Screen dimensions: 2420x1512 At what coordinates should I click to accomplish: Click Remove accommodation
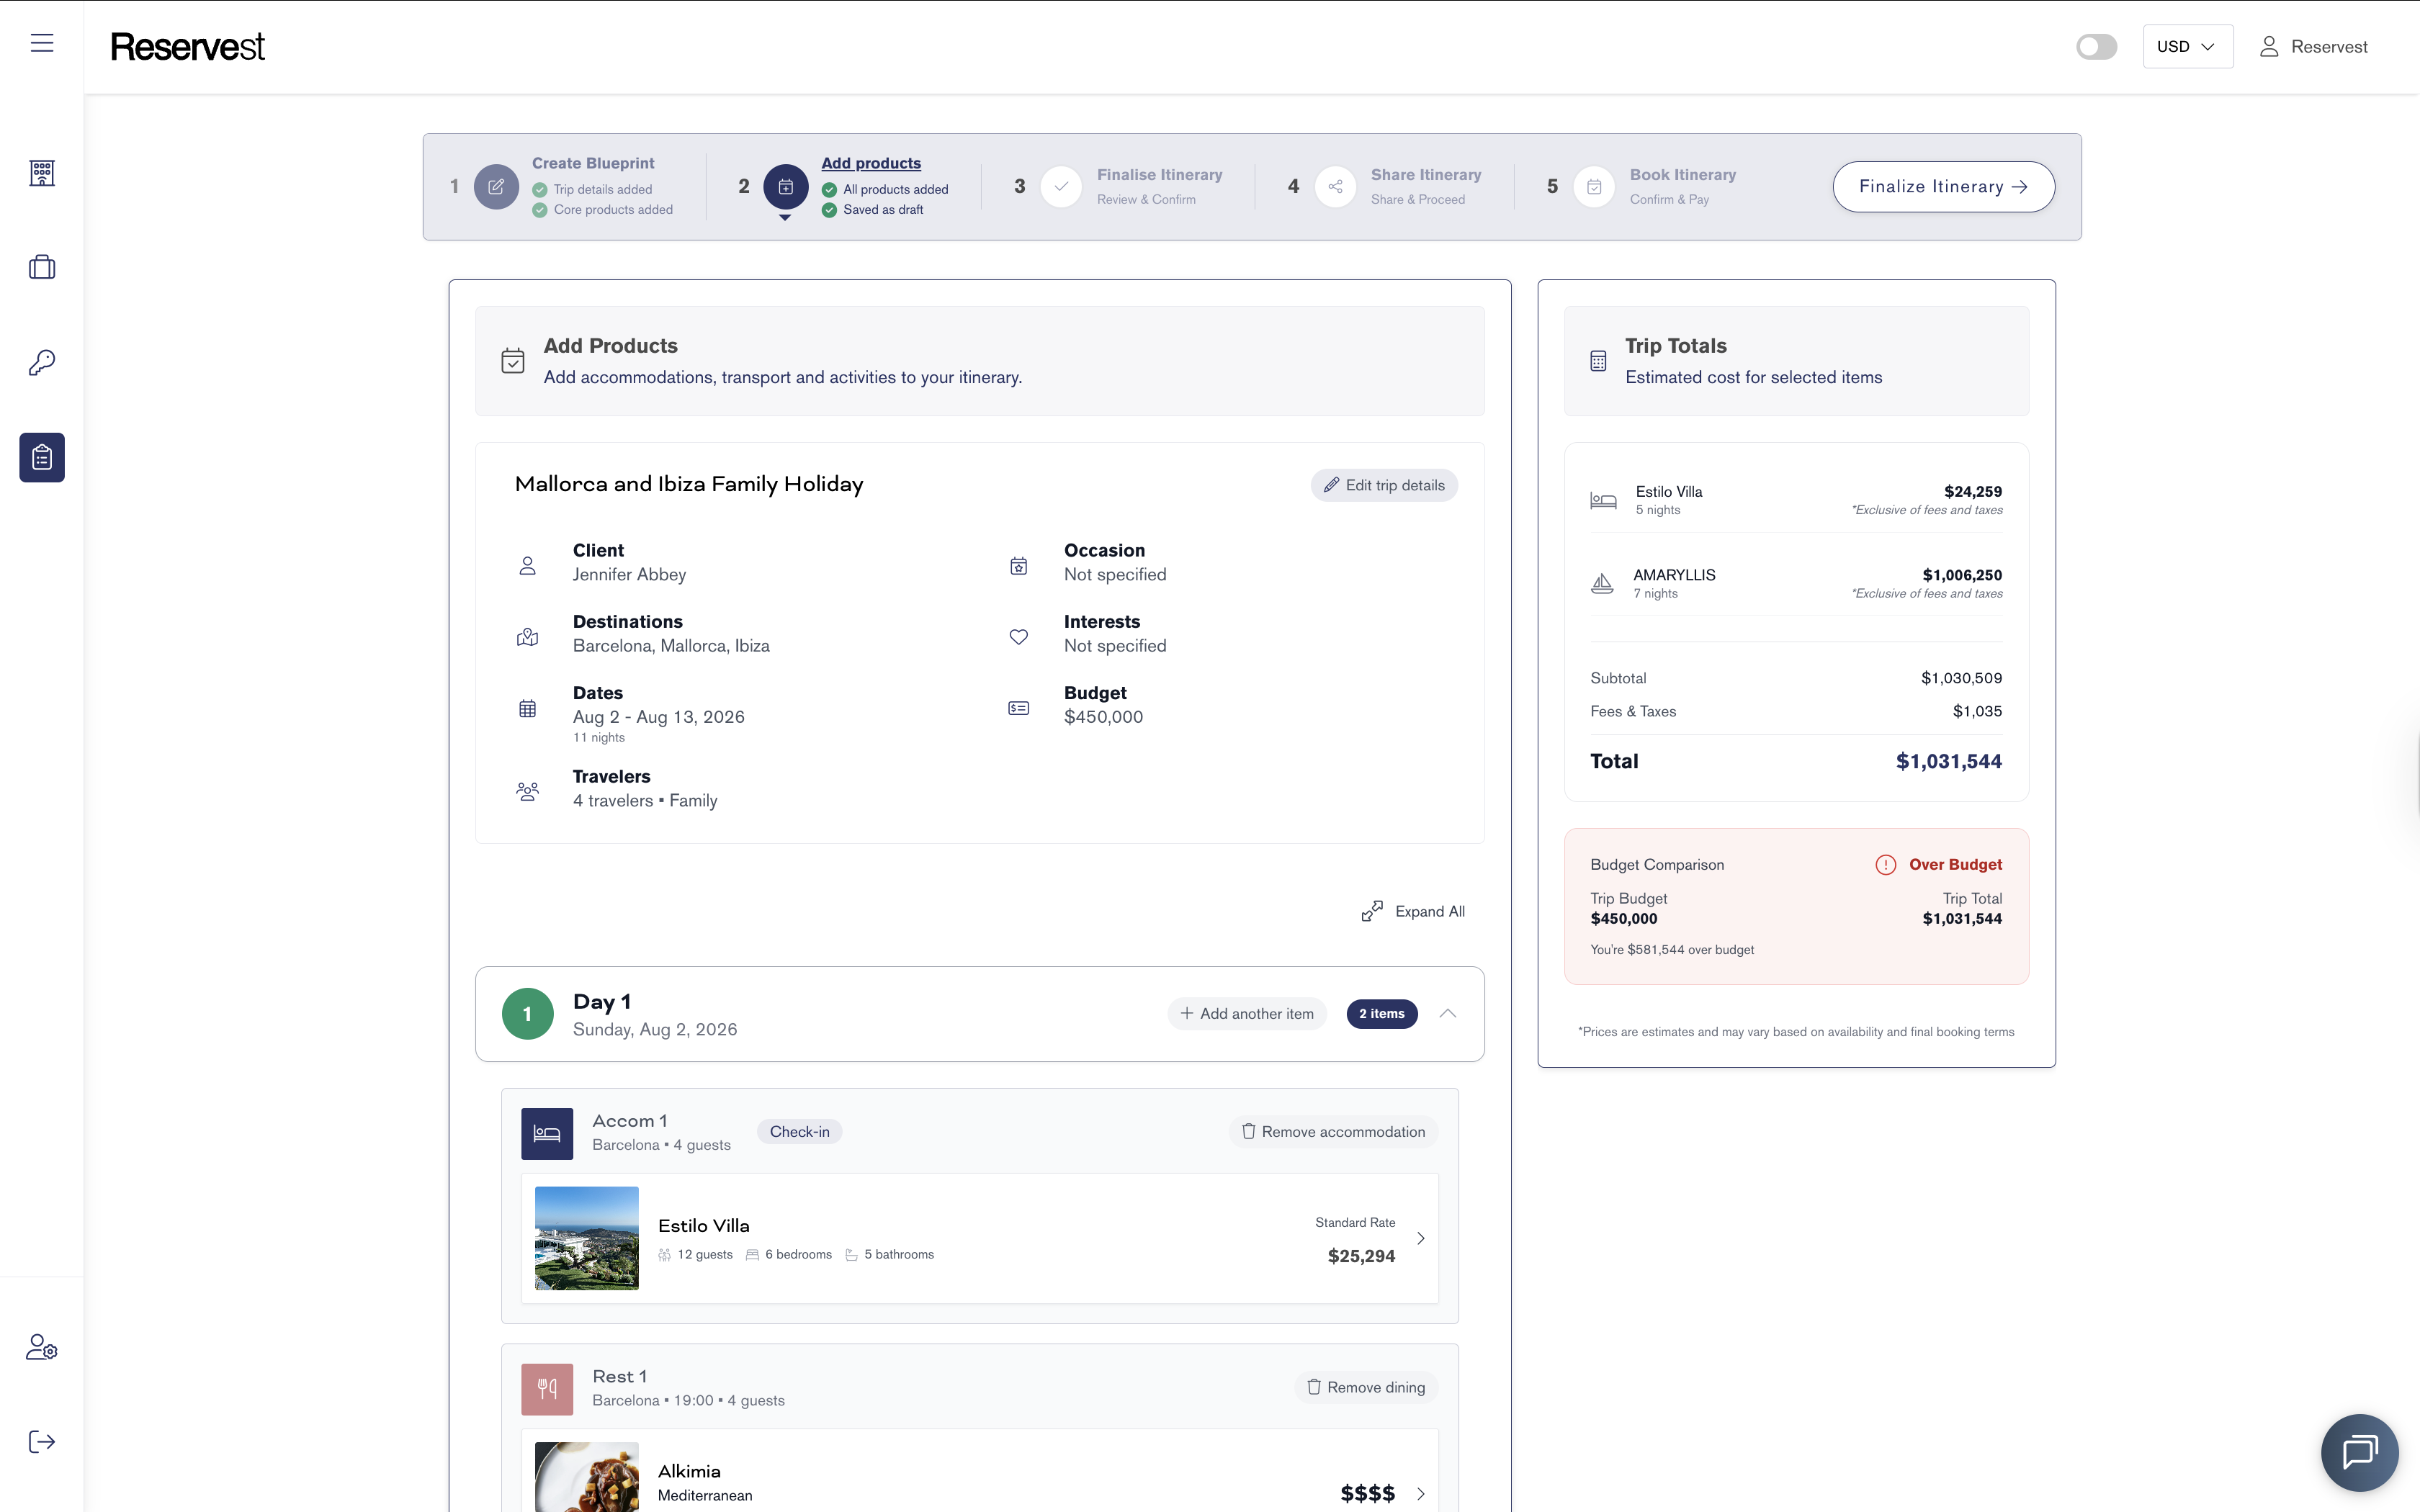(x=1333, y=1131)
